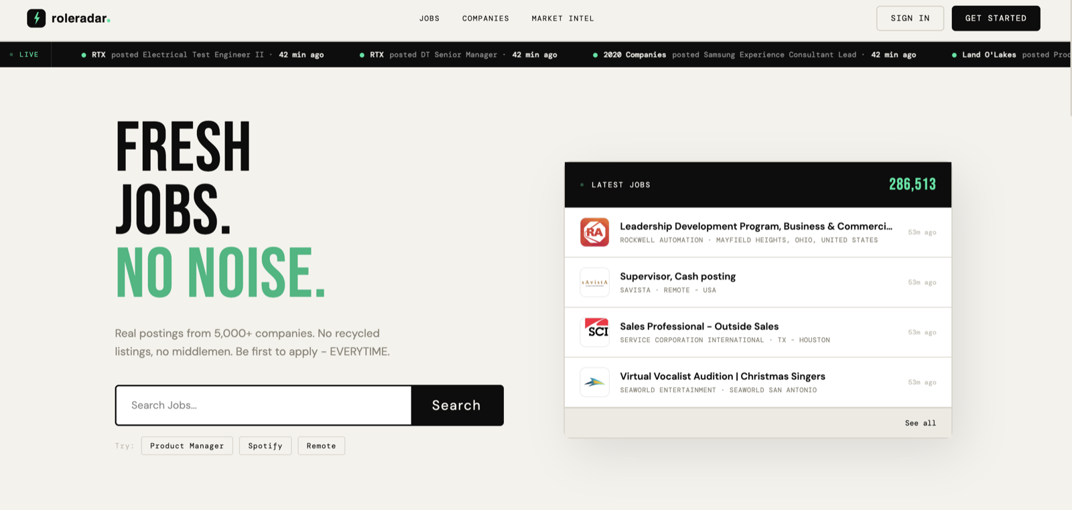Click the Savista Remote USA subtitle
The image size is (1072, 510).
[x=668, y=290]
